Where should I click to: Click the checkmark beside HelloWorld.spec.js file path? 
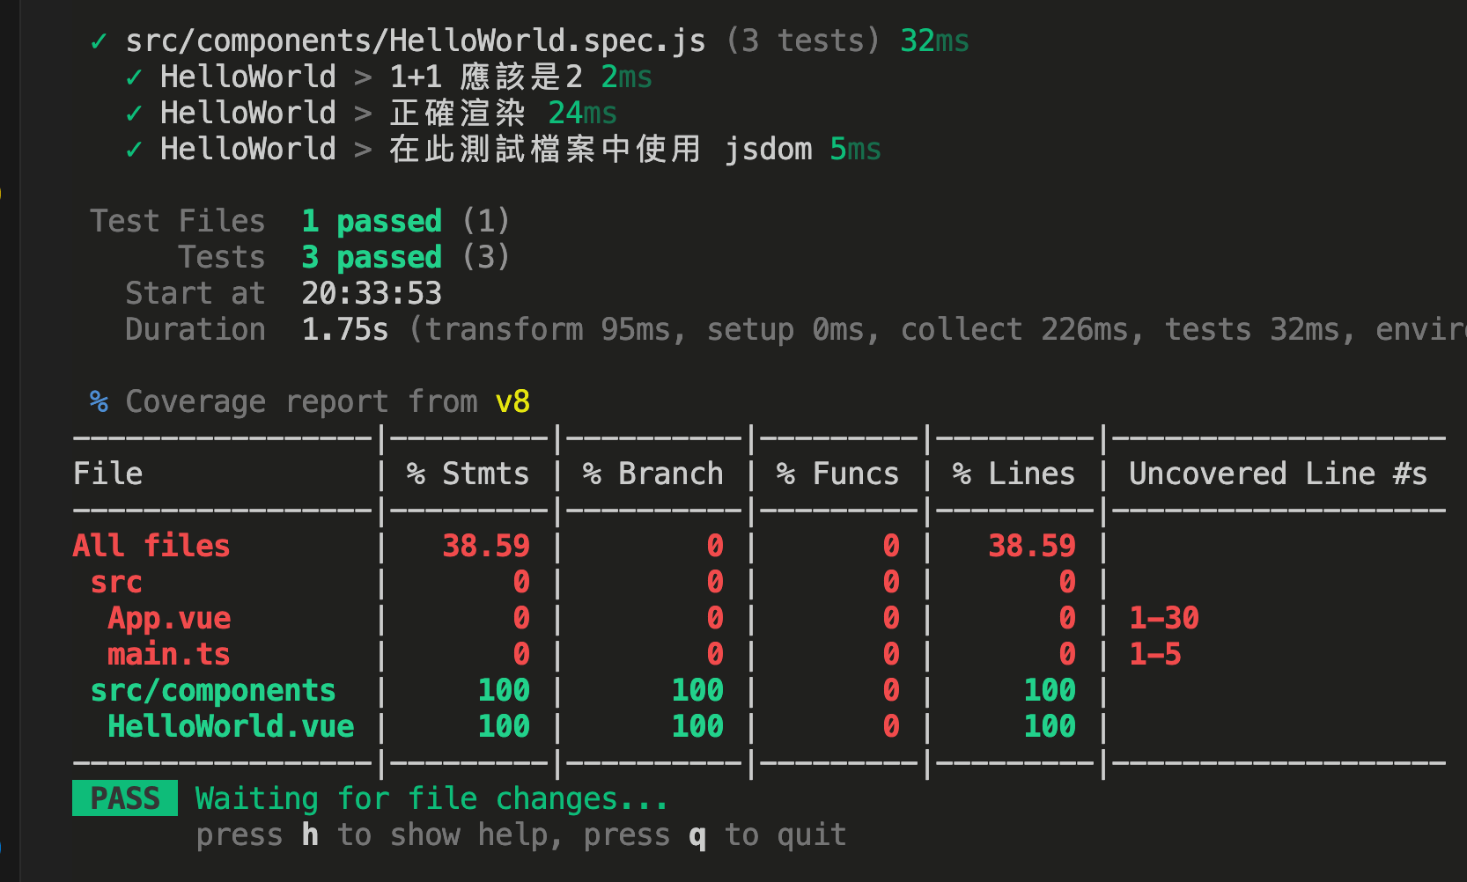[99, 41]
